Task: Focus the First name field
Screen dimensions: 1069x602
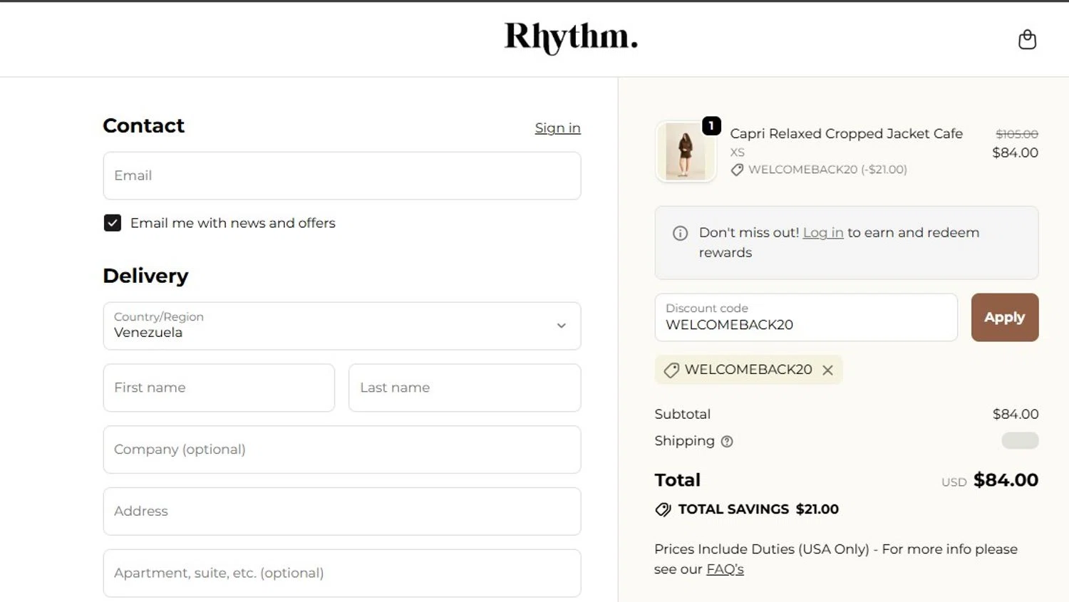Action: click(x=219, y=388)
